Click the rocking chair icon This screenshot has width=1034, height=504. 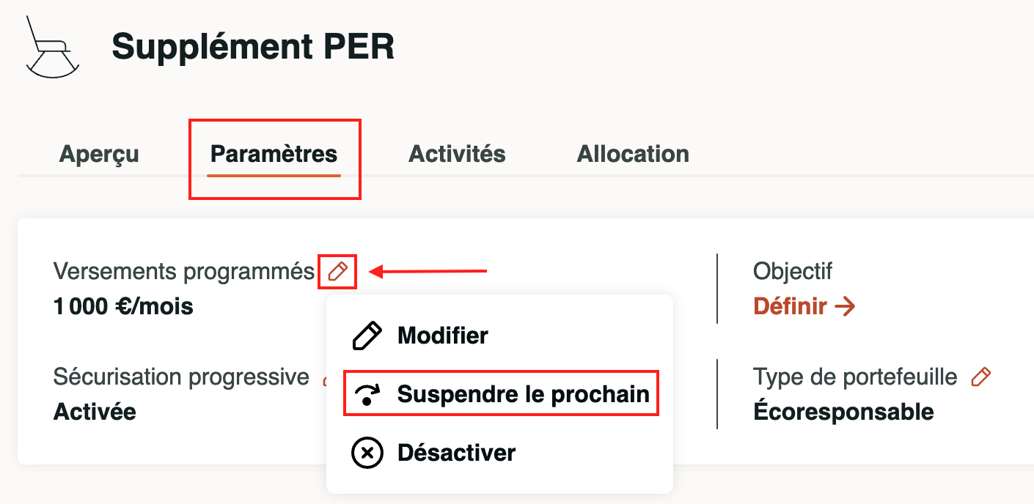tap(51, 47)
